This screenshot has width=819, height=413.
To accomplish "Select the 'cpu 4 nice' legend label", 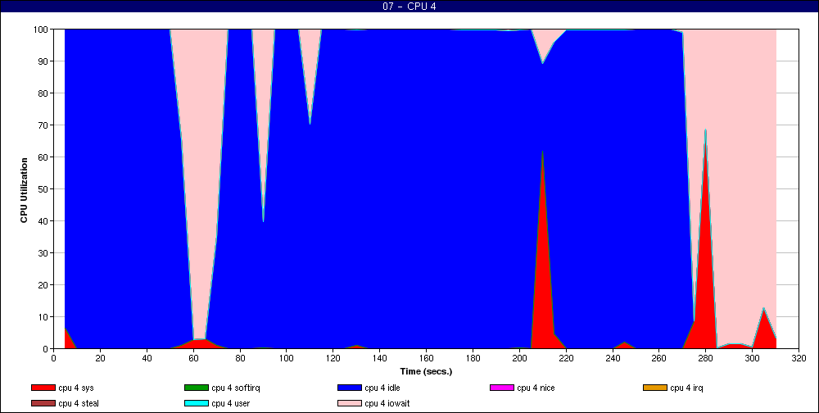I will pos(536,388).
